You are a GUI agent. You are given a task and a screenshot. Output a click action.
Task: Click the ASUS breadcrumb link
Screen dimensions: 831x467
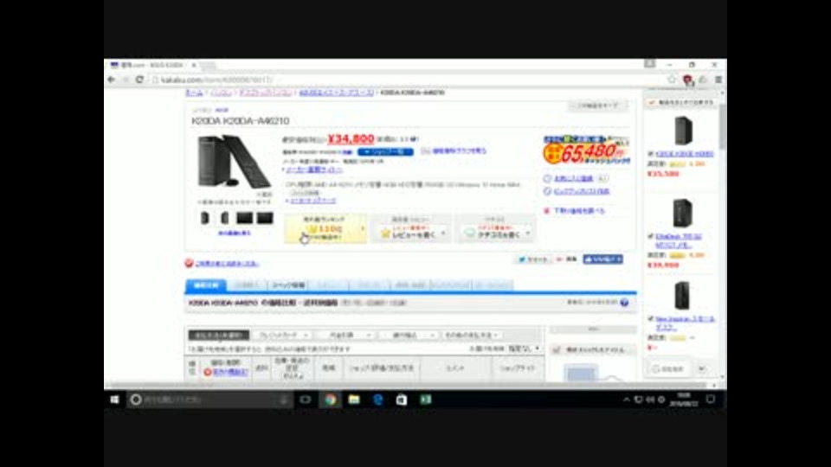click(337, 93)
